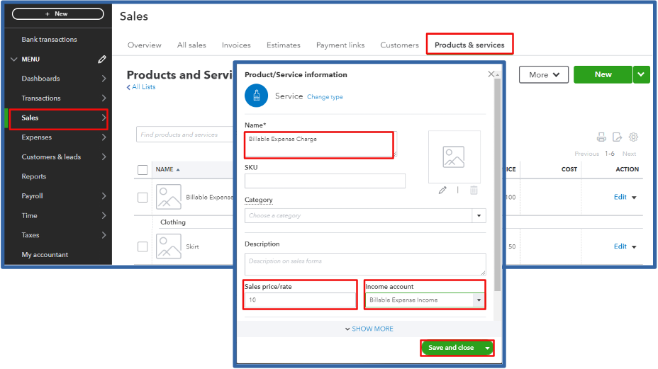Click the Billable Expense row thumbnail

pos(169,197)
